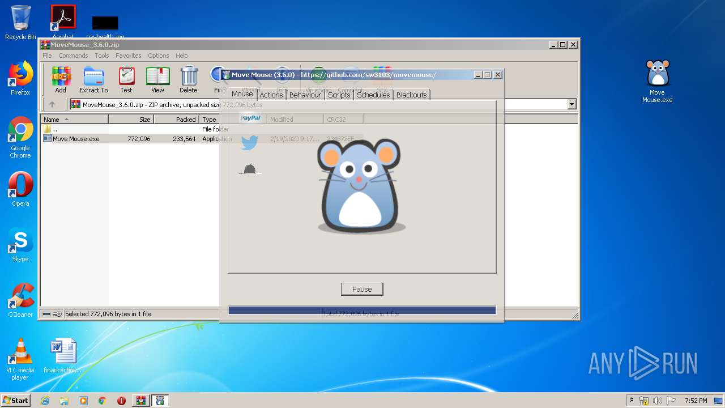
Task: Click the volume speaker tray icon
Action: tap(658, 401)
